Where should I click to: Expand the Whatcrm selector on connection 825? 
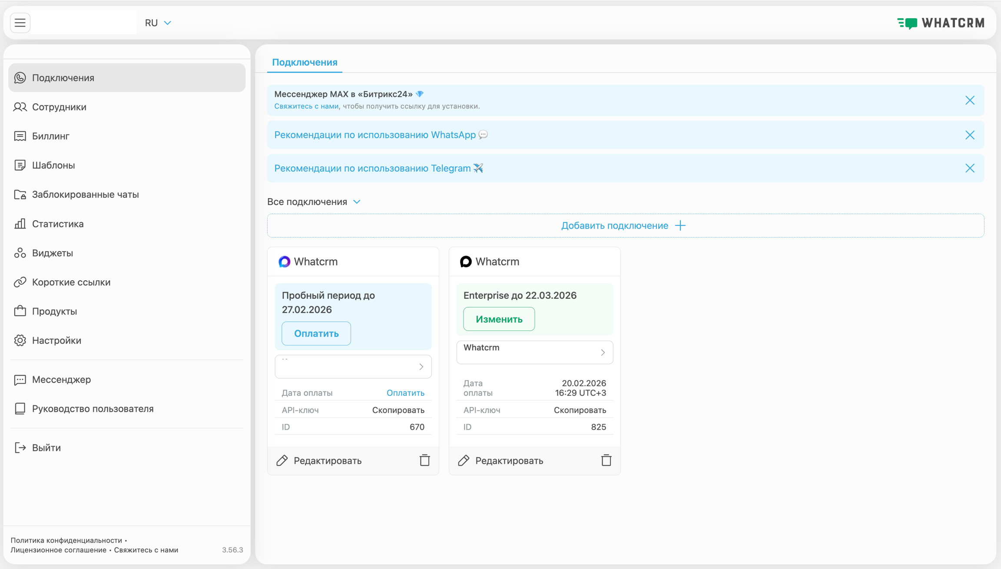(534, 352)
